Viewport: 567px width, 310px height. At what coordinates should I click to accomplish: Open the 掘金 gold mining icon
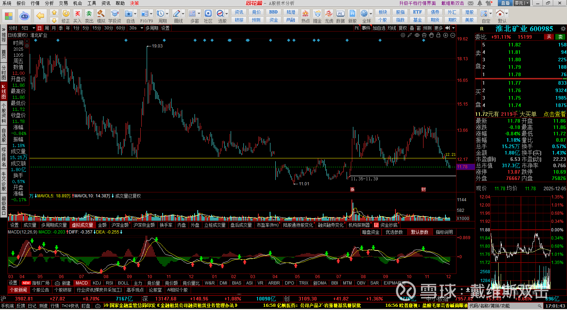317,13
